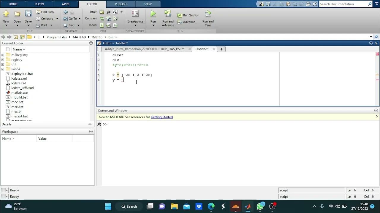This screenshot has width=380, height=213.
Task: Click the Smart indent icon
Action: [102, 25]
